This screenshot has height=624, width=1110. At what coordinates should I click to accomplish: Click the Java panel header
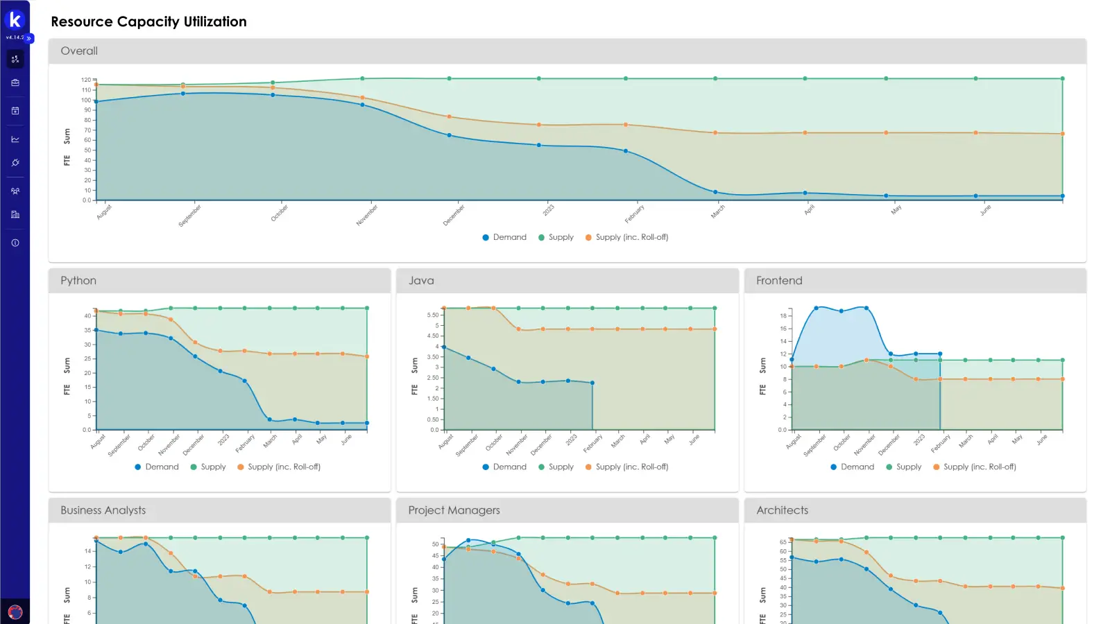(x=567, y=281)
